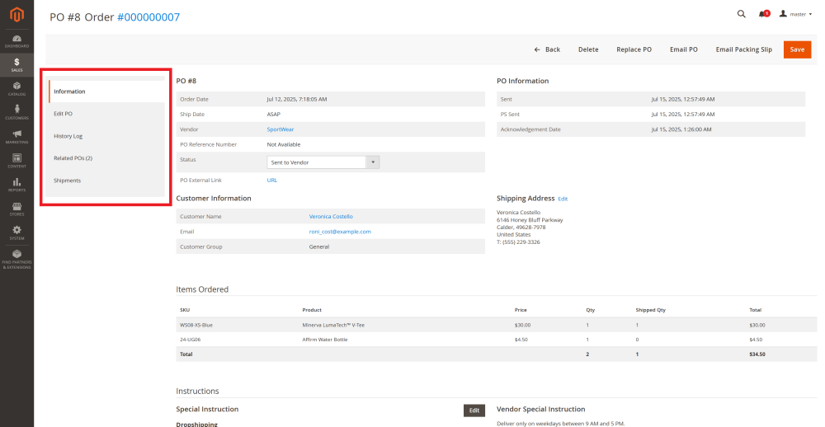
Task: Click the $4.50 price of Affirm Water Bottle
Action: point(521,340)
